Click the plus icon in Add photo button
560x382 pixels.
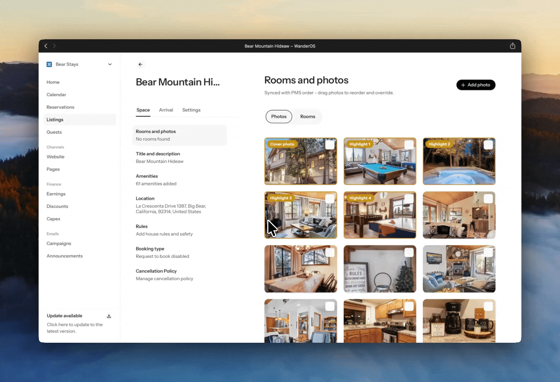tap(463, 85)
